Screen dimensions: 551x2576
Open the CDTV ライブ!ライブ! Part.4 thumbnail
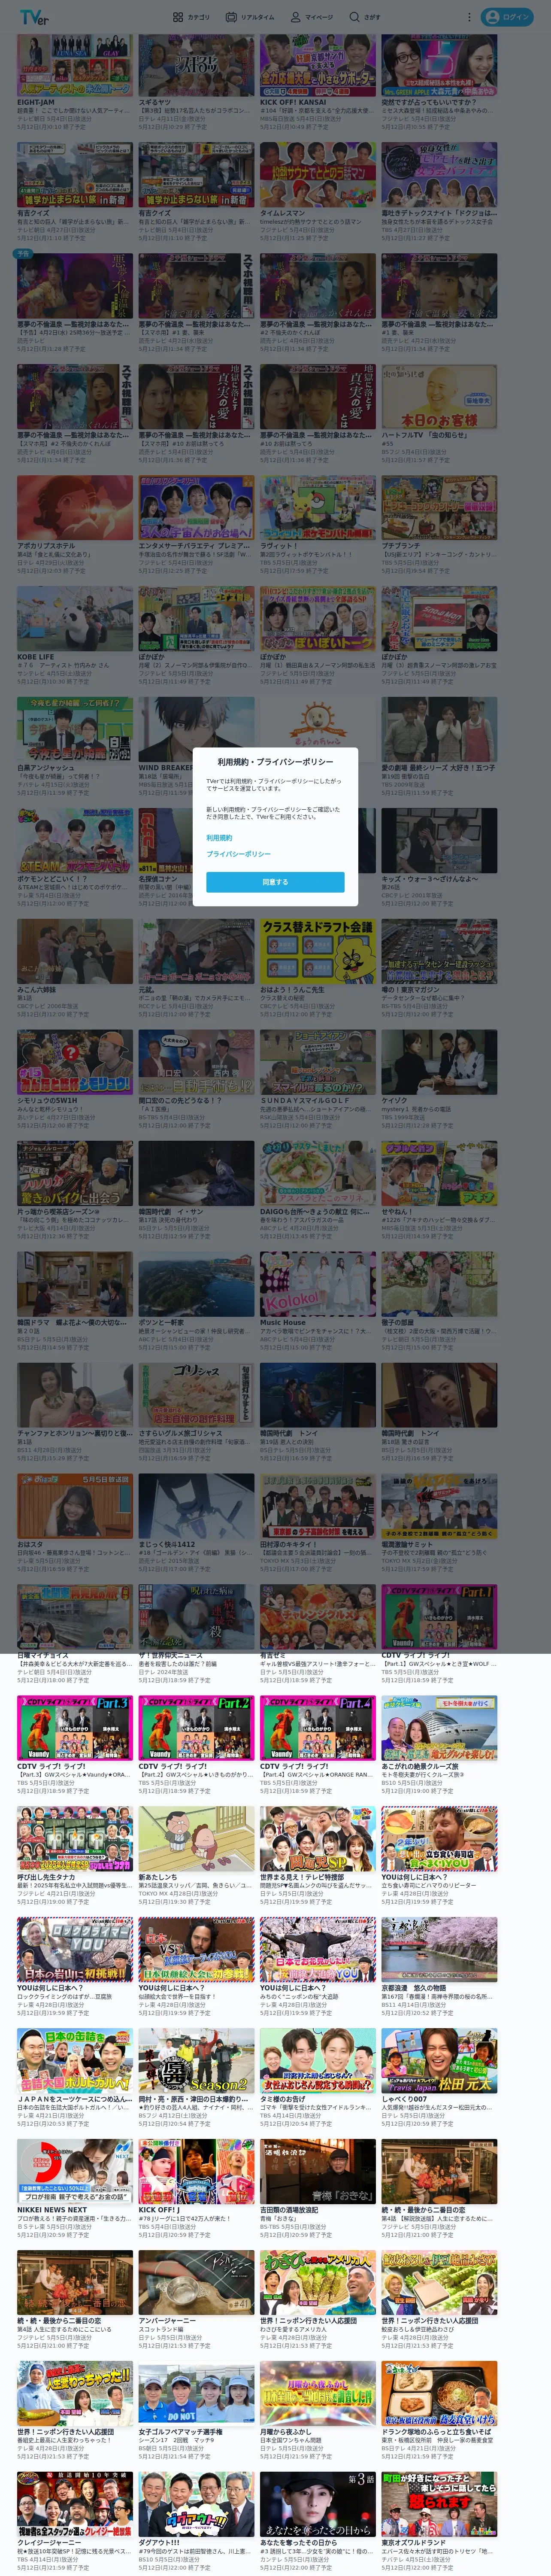[318, 1729]
